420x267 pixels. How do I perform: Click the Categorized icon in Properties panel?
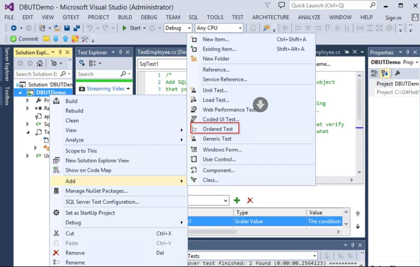coord(374,73)
